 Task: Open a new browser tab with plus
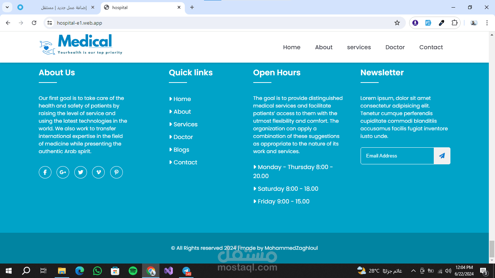point(192,7)
